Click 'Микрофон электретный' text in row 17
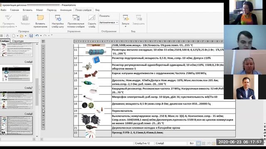 pos(128,97)
